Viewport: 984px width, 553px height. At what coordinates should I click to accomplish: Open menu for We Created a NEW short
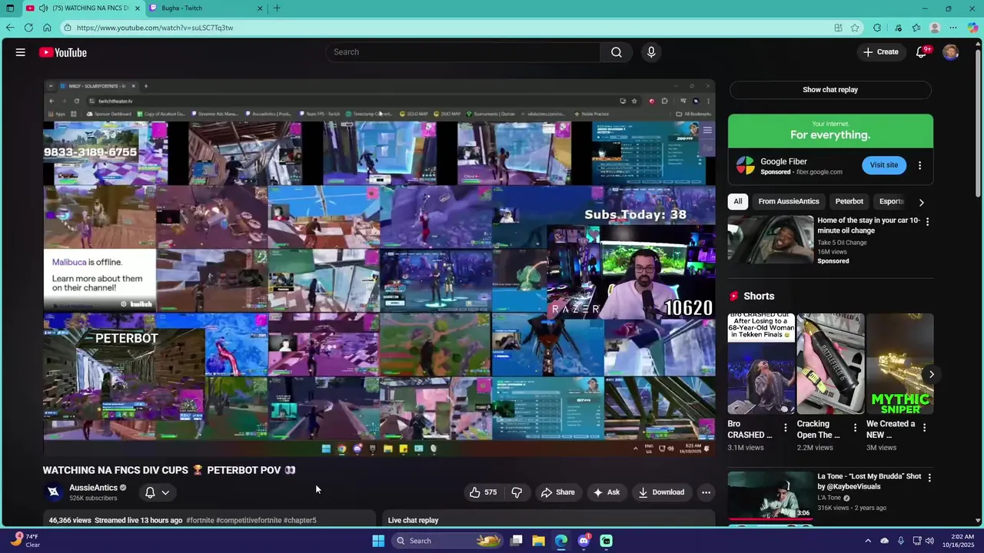[924, 428]
